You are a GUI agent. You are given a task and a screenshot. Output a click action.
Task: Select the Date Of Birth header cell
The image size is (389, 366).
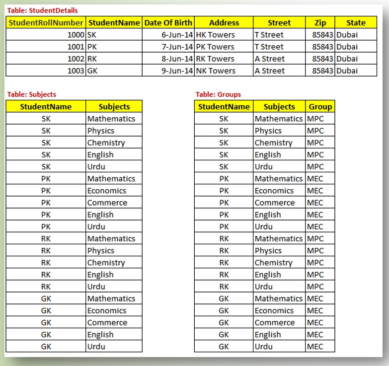pyautogui.click(x=168, y=22)
